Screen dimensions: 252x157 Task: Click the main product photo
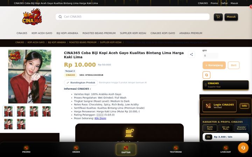[x=30, y=76]
